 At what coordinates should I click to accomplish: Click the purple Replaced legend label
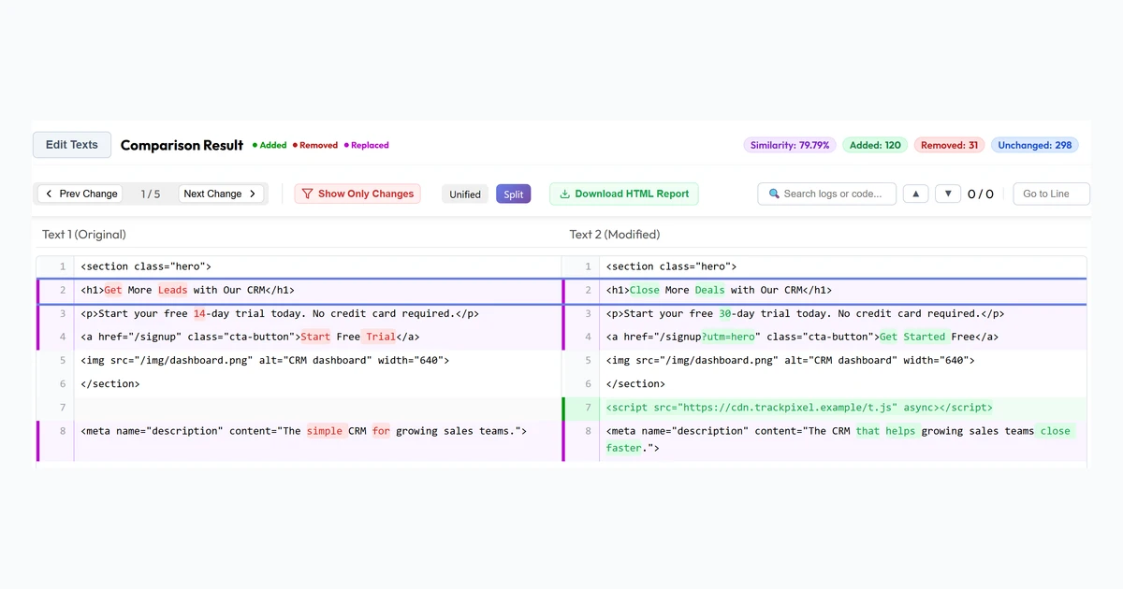click(x=367, y=145)
